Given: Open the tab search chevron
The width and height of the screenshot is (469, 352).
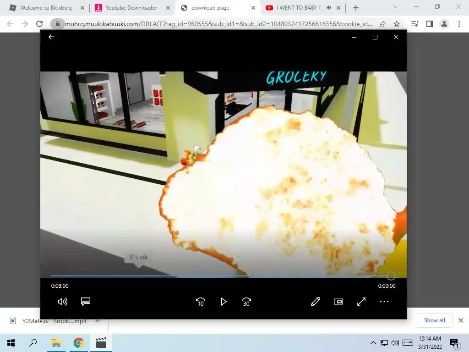Looking at the screenshot, I should (x=395, y=6).
